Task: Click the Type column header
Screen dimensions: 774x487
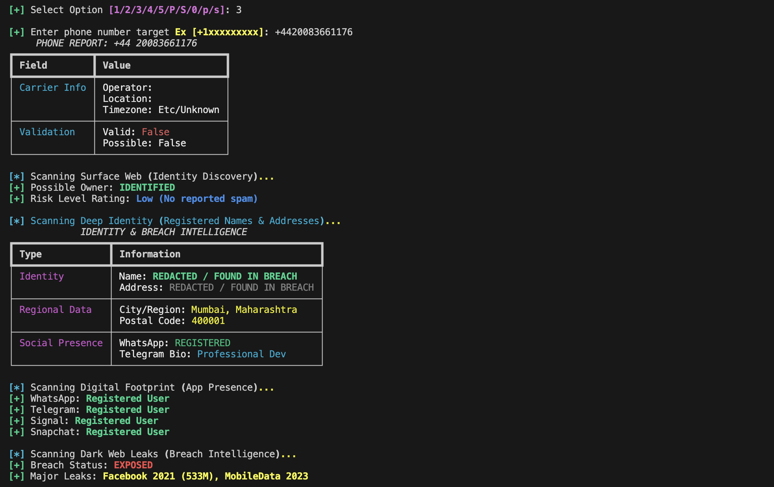Action: (31, 254)
